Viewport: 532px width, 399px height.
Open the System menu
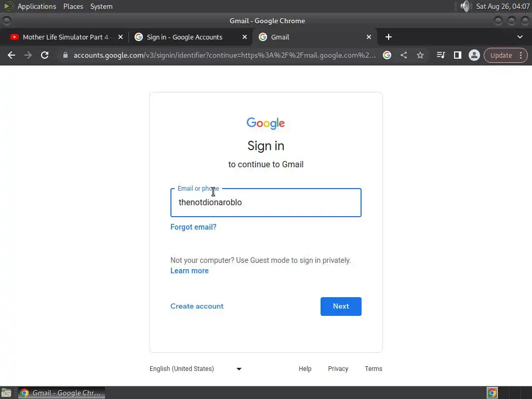click(x=101, y=6)
